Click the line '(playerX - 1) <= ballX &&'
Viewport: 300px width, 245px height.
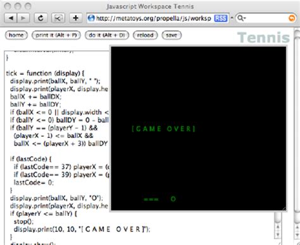pyautogui.click(x=53, y=135)
